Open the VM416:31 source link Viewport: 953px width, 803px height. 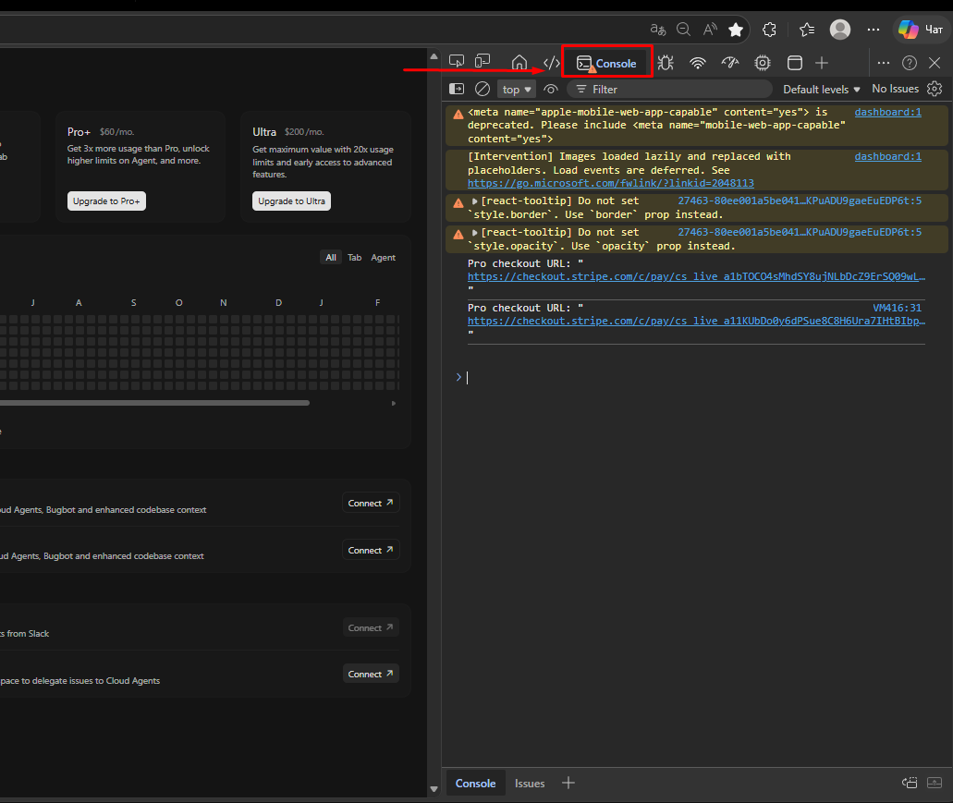point(898,308)
